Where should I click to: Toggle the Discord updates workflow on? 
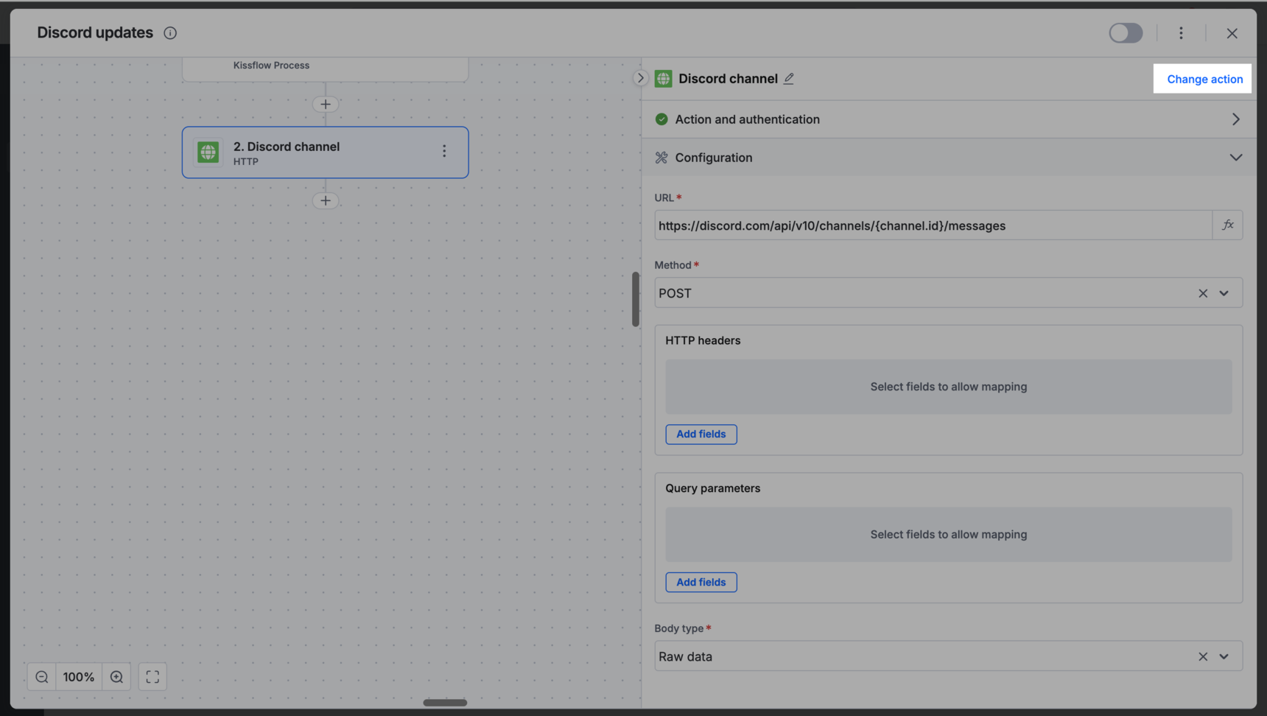(x=1126, y=33)
